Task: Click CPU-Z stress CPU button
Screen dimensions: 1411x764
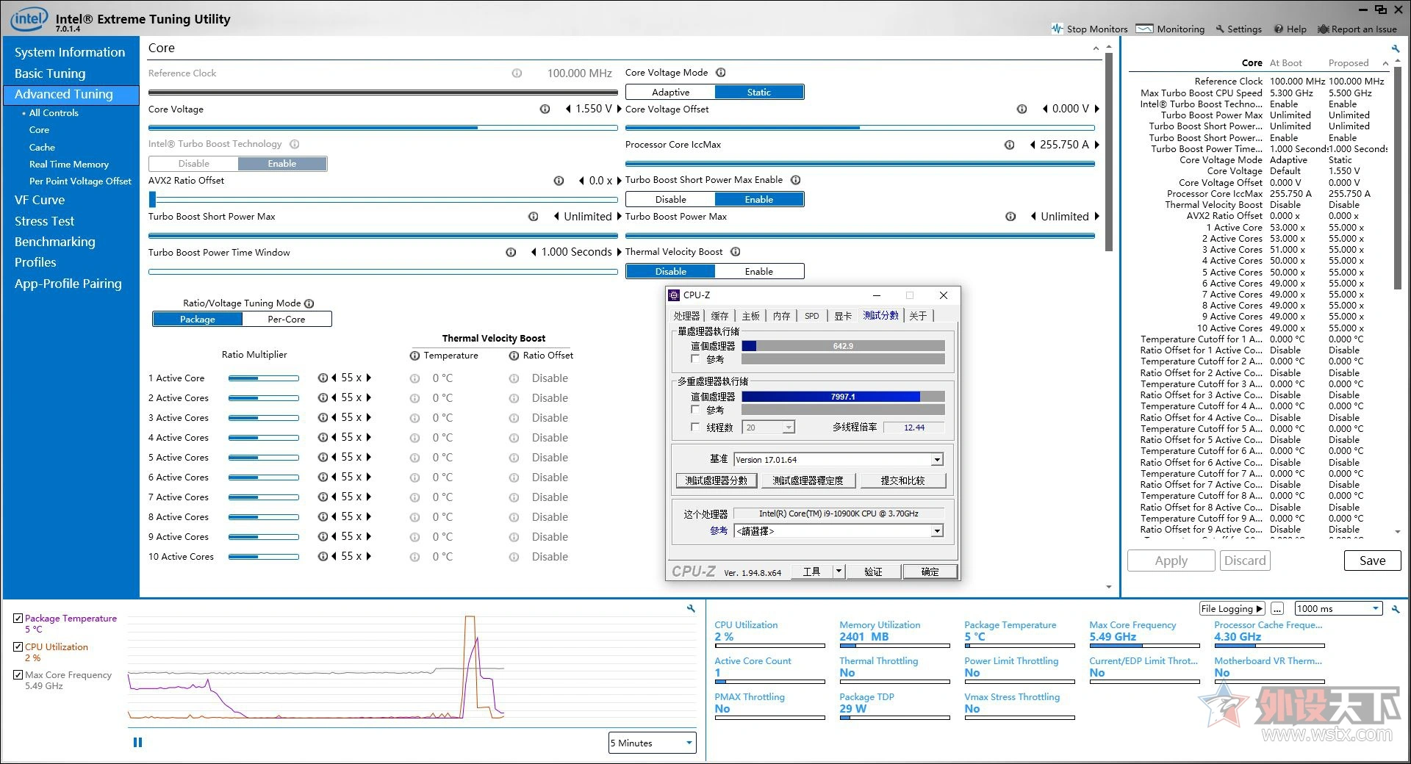Action: 808,480
